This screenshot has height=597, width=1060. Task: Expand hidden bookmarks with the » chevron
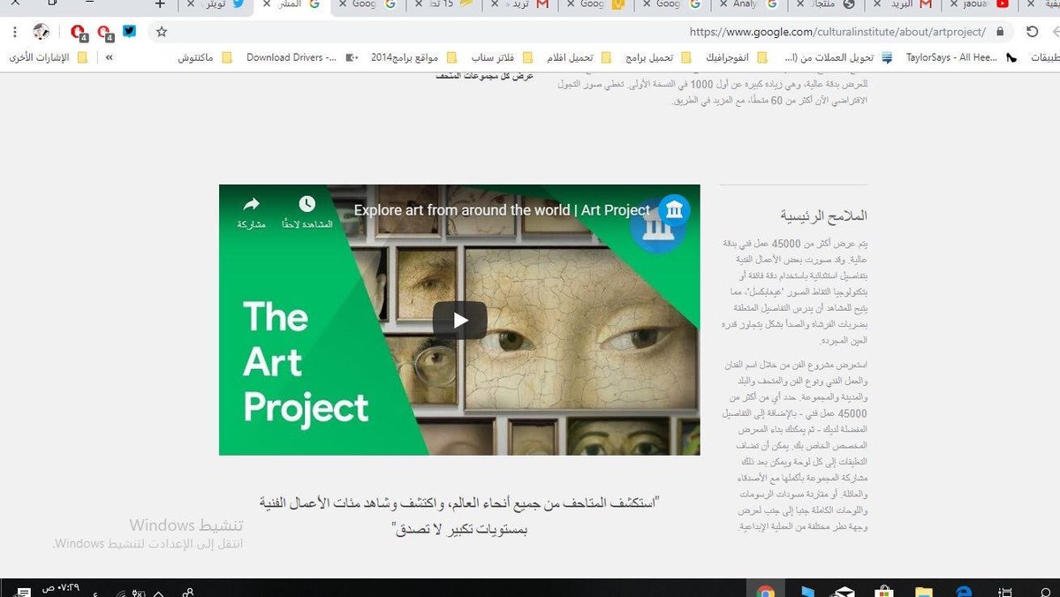click(x=109, y=58)
